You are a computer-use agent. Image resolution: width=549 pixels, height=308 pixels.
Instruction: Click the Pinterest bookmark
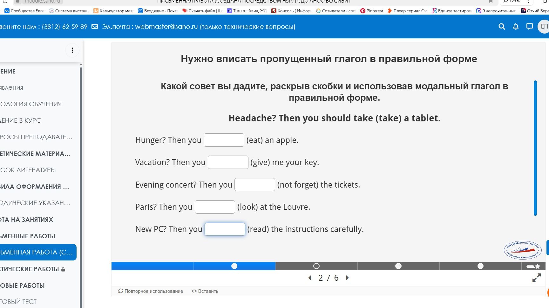[x=372, y=11]
